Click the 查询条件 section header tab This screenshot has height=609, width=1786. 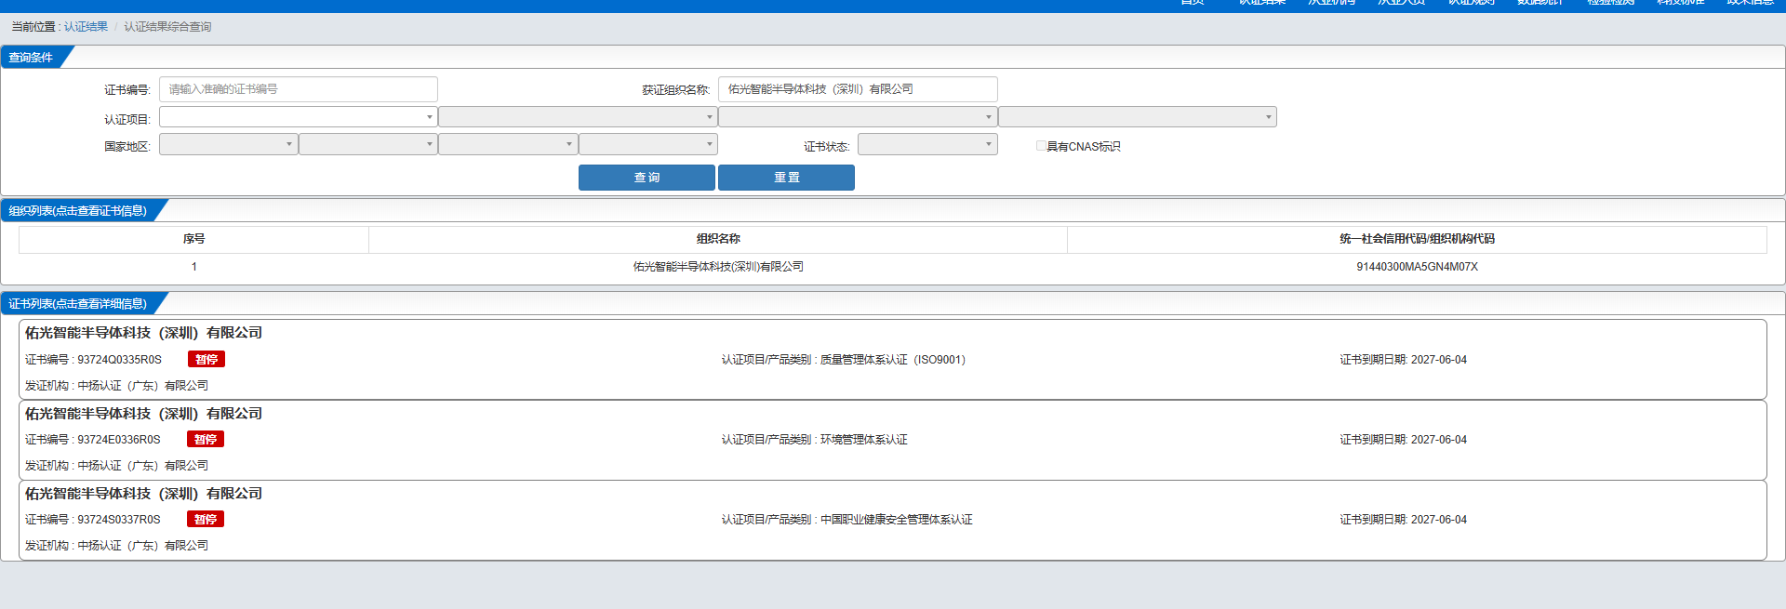pyautogui.click(x=31, y=58)
